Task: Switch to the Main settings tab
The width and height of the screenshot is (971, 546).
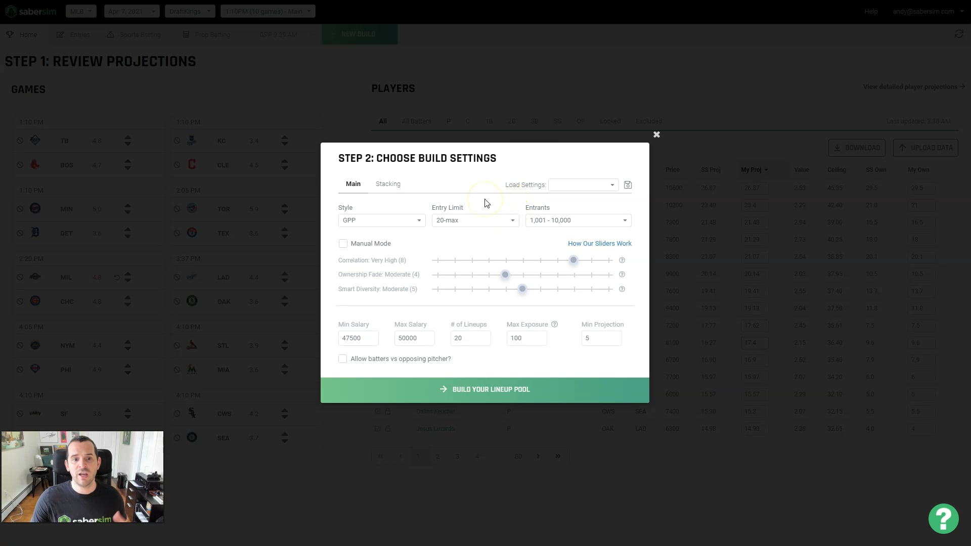Action: coord(353,184)
